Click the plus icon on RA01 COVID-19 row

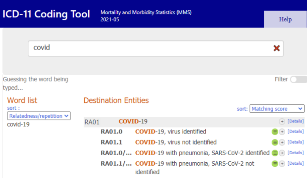282,122
